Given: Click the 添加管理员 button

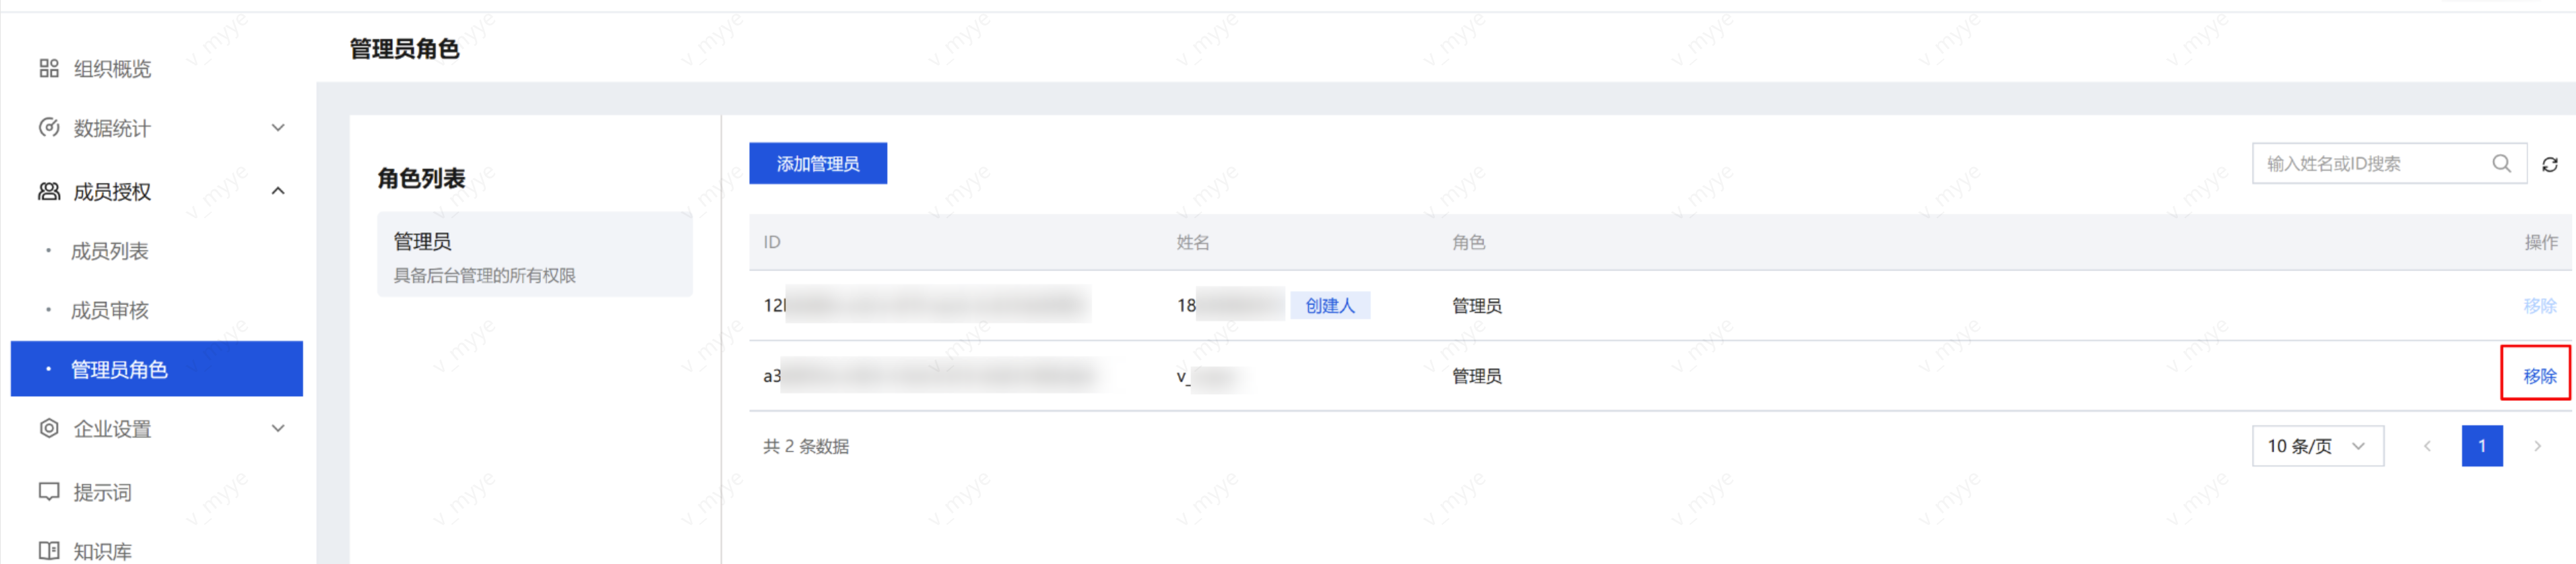Looking at the screenshot, I should 817,164.
